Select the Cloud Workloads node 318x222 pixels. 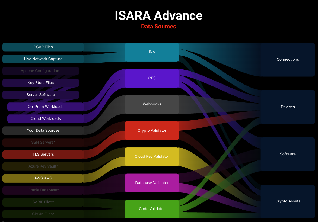click(46, 119)
